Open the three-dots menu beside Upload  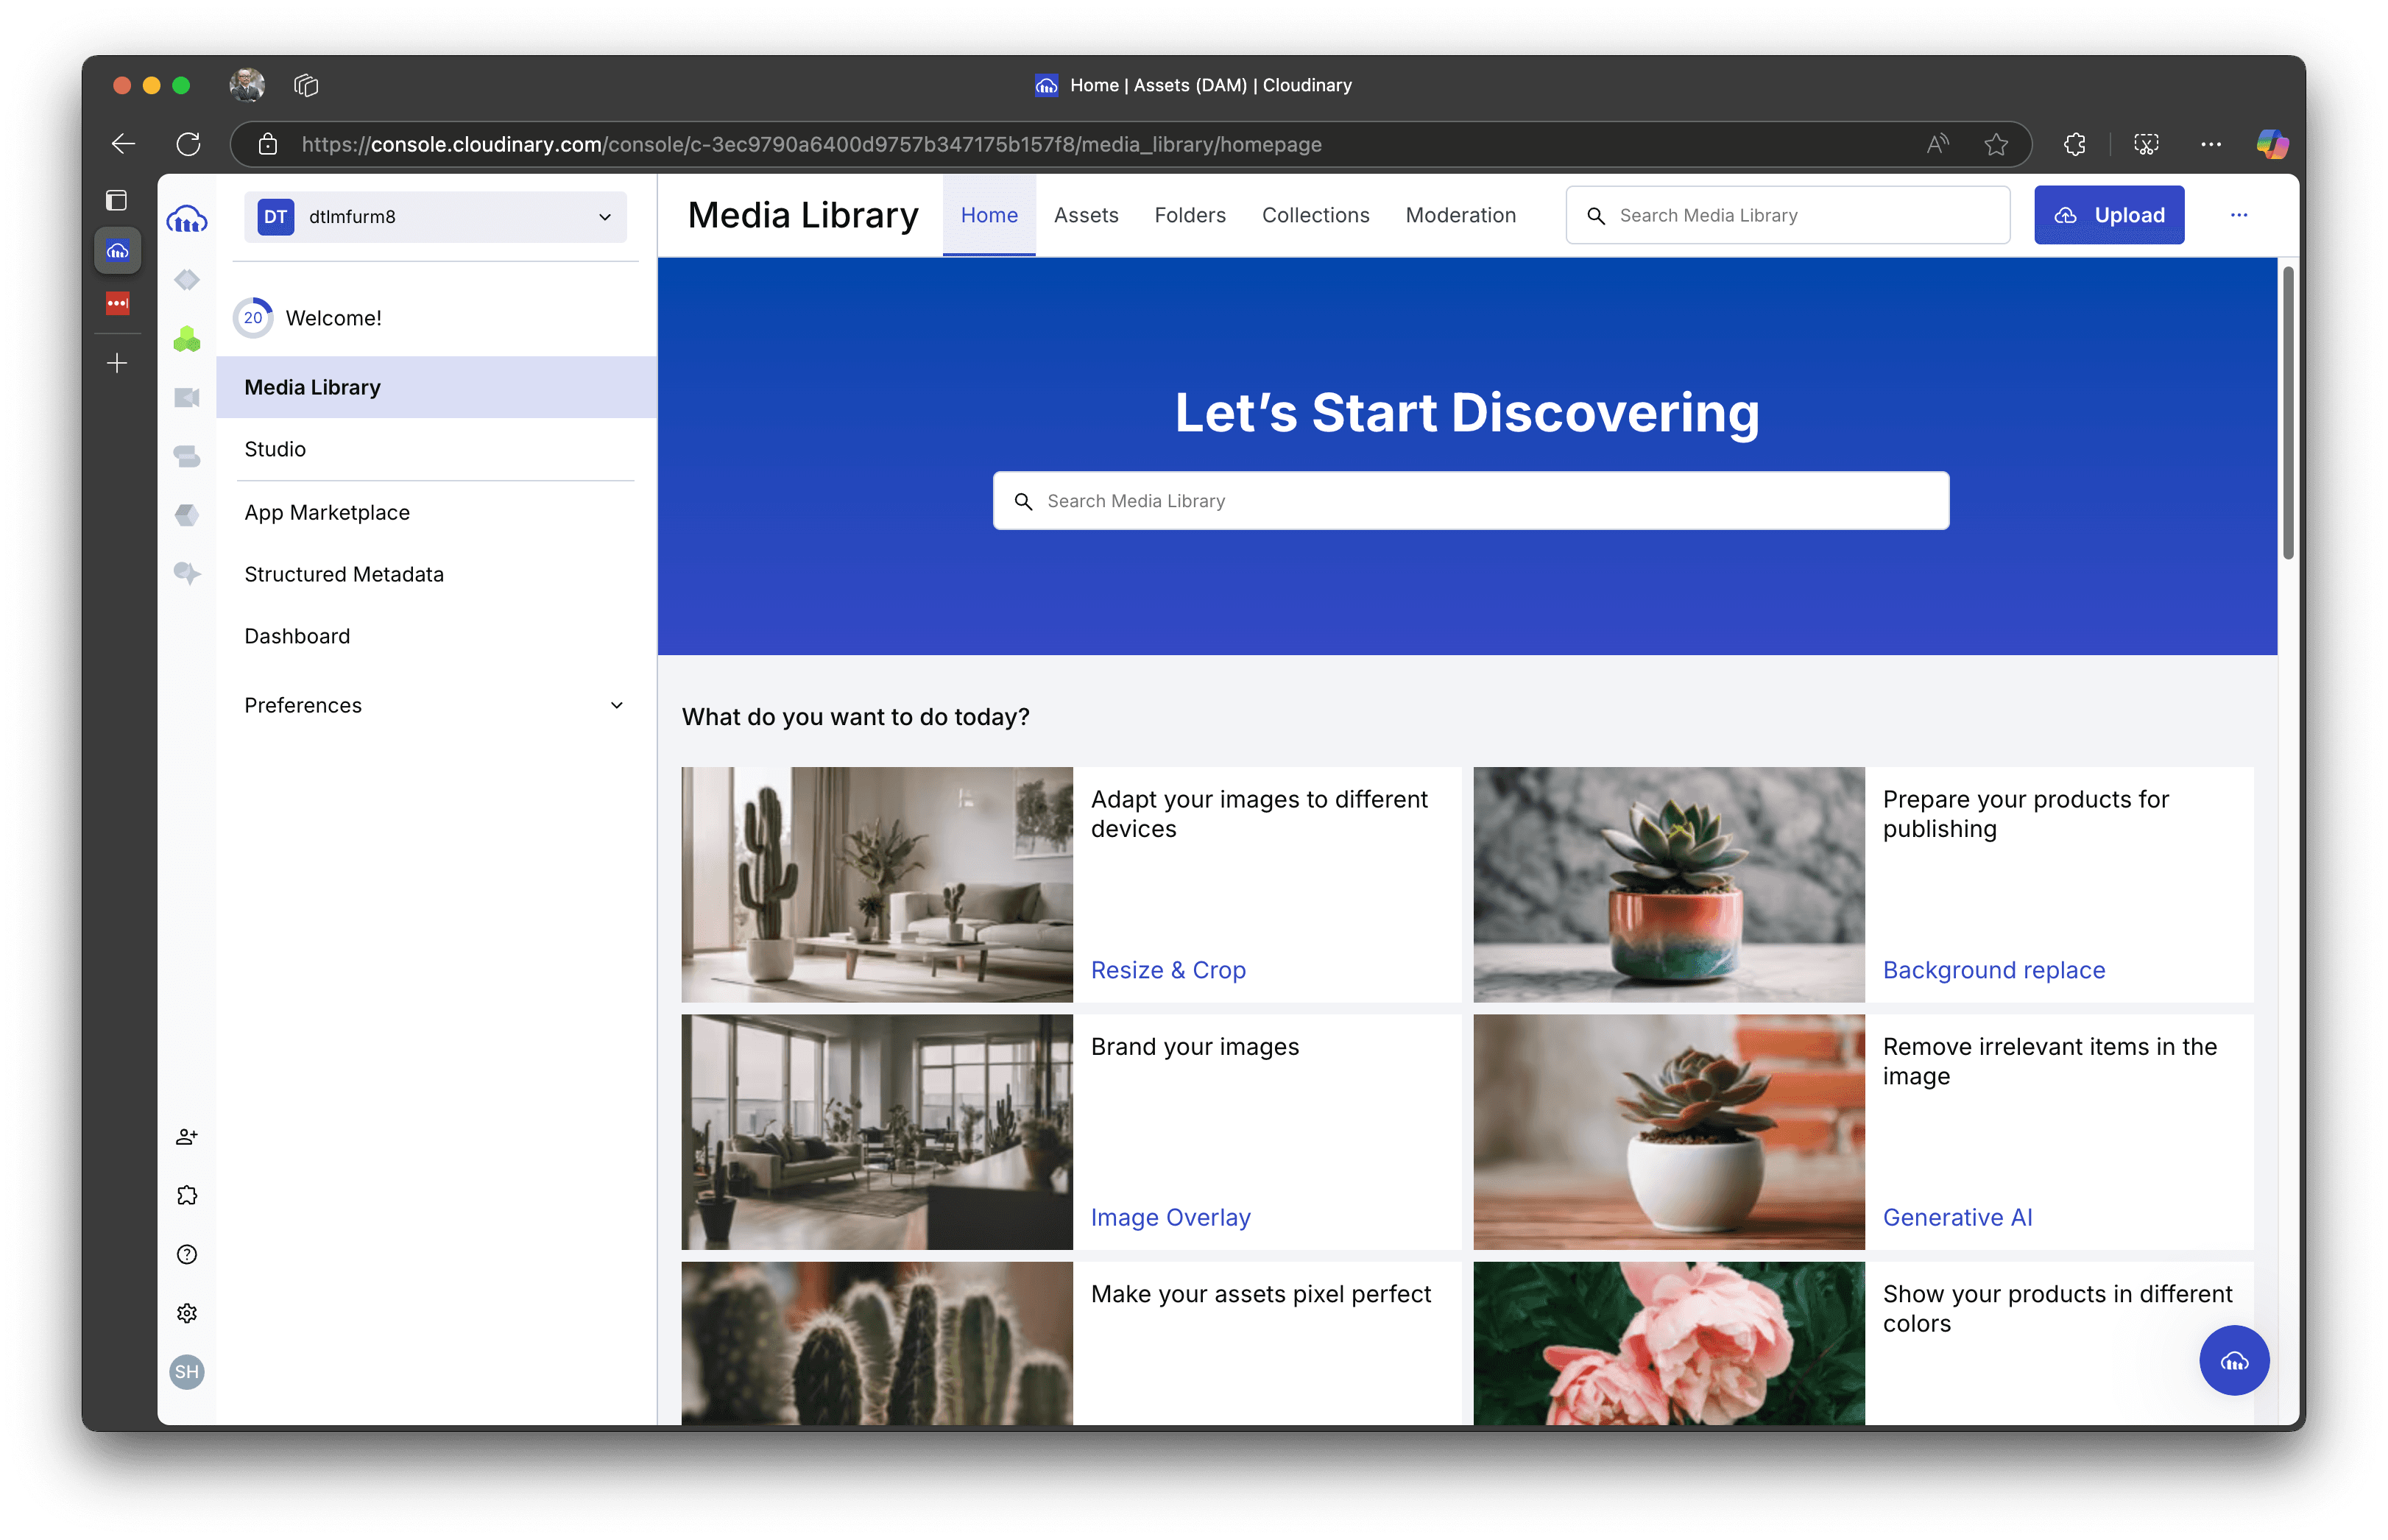pos(2238,215)
